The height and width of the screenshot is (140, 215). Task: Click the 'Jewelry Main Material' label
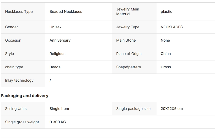128,12
